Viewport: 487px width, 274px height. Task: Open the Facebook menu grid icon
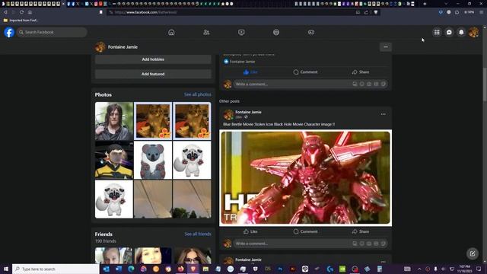pyautogui.click(x=437, y=32)
